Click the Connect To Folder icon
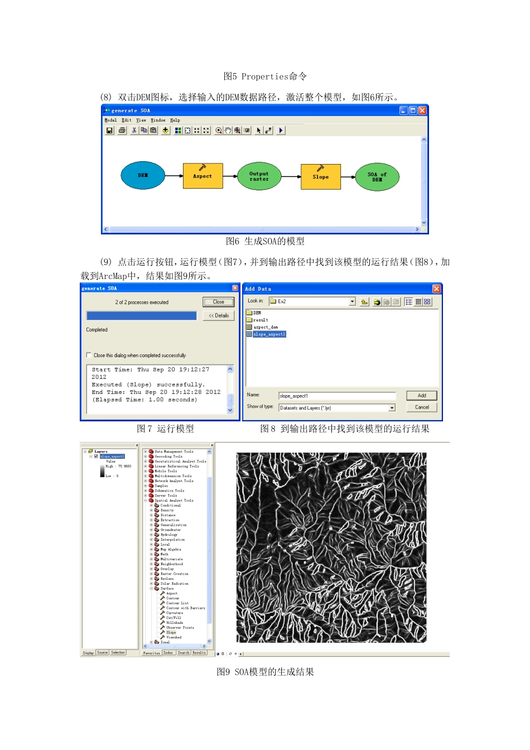Image resolution: width=530 pixels, height=750 pixels. (377, 302)
